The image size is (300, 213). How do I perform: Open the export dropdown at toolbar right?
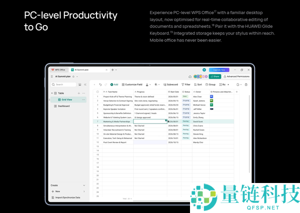point(239,84)
